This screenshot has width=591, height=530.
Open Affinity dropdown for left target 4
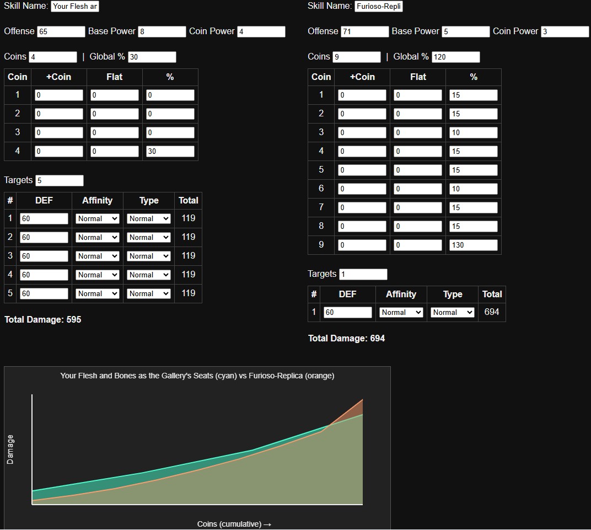98,275
